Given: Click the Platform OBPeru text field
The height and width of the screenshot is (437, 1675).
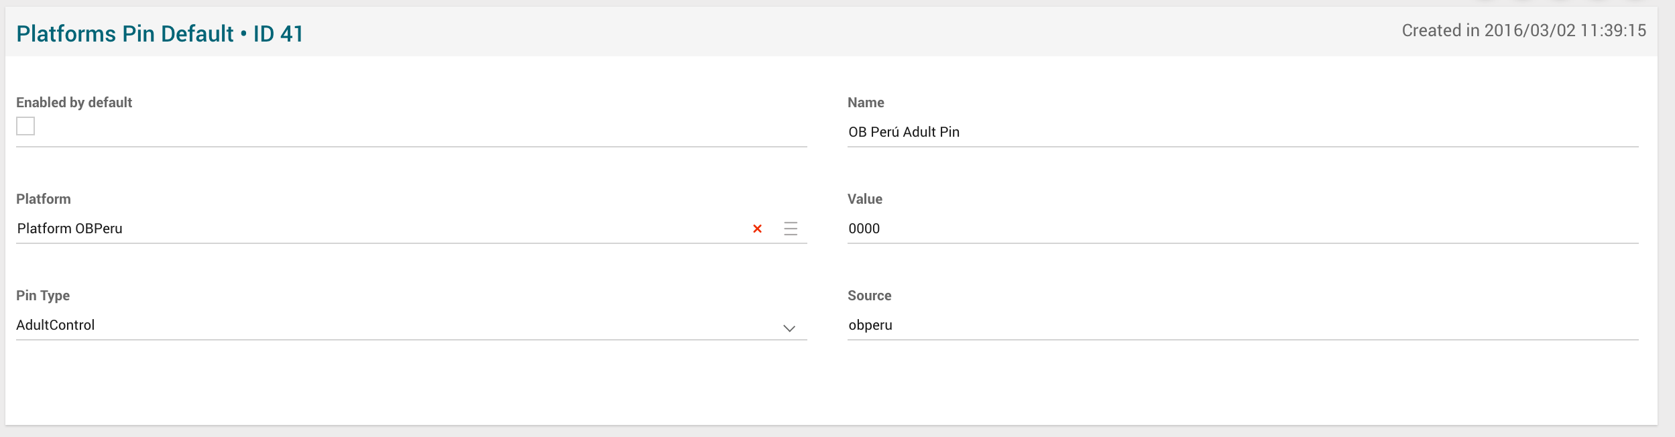Looking at the screenshot, I should pyautogui.click(x=376, y=229).
